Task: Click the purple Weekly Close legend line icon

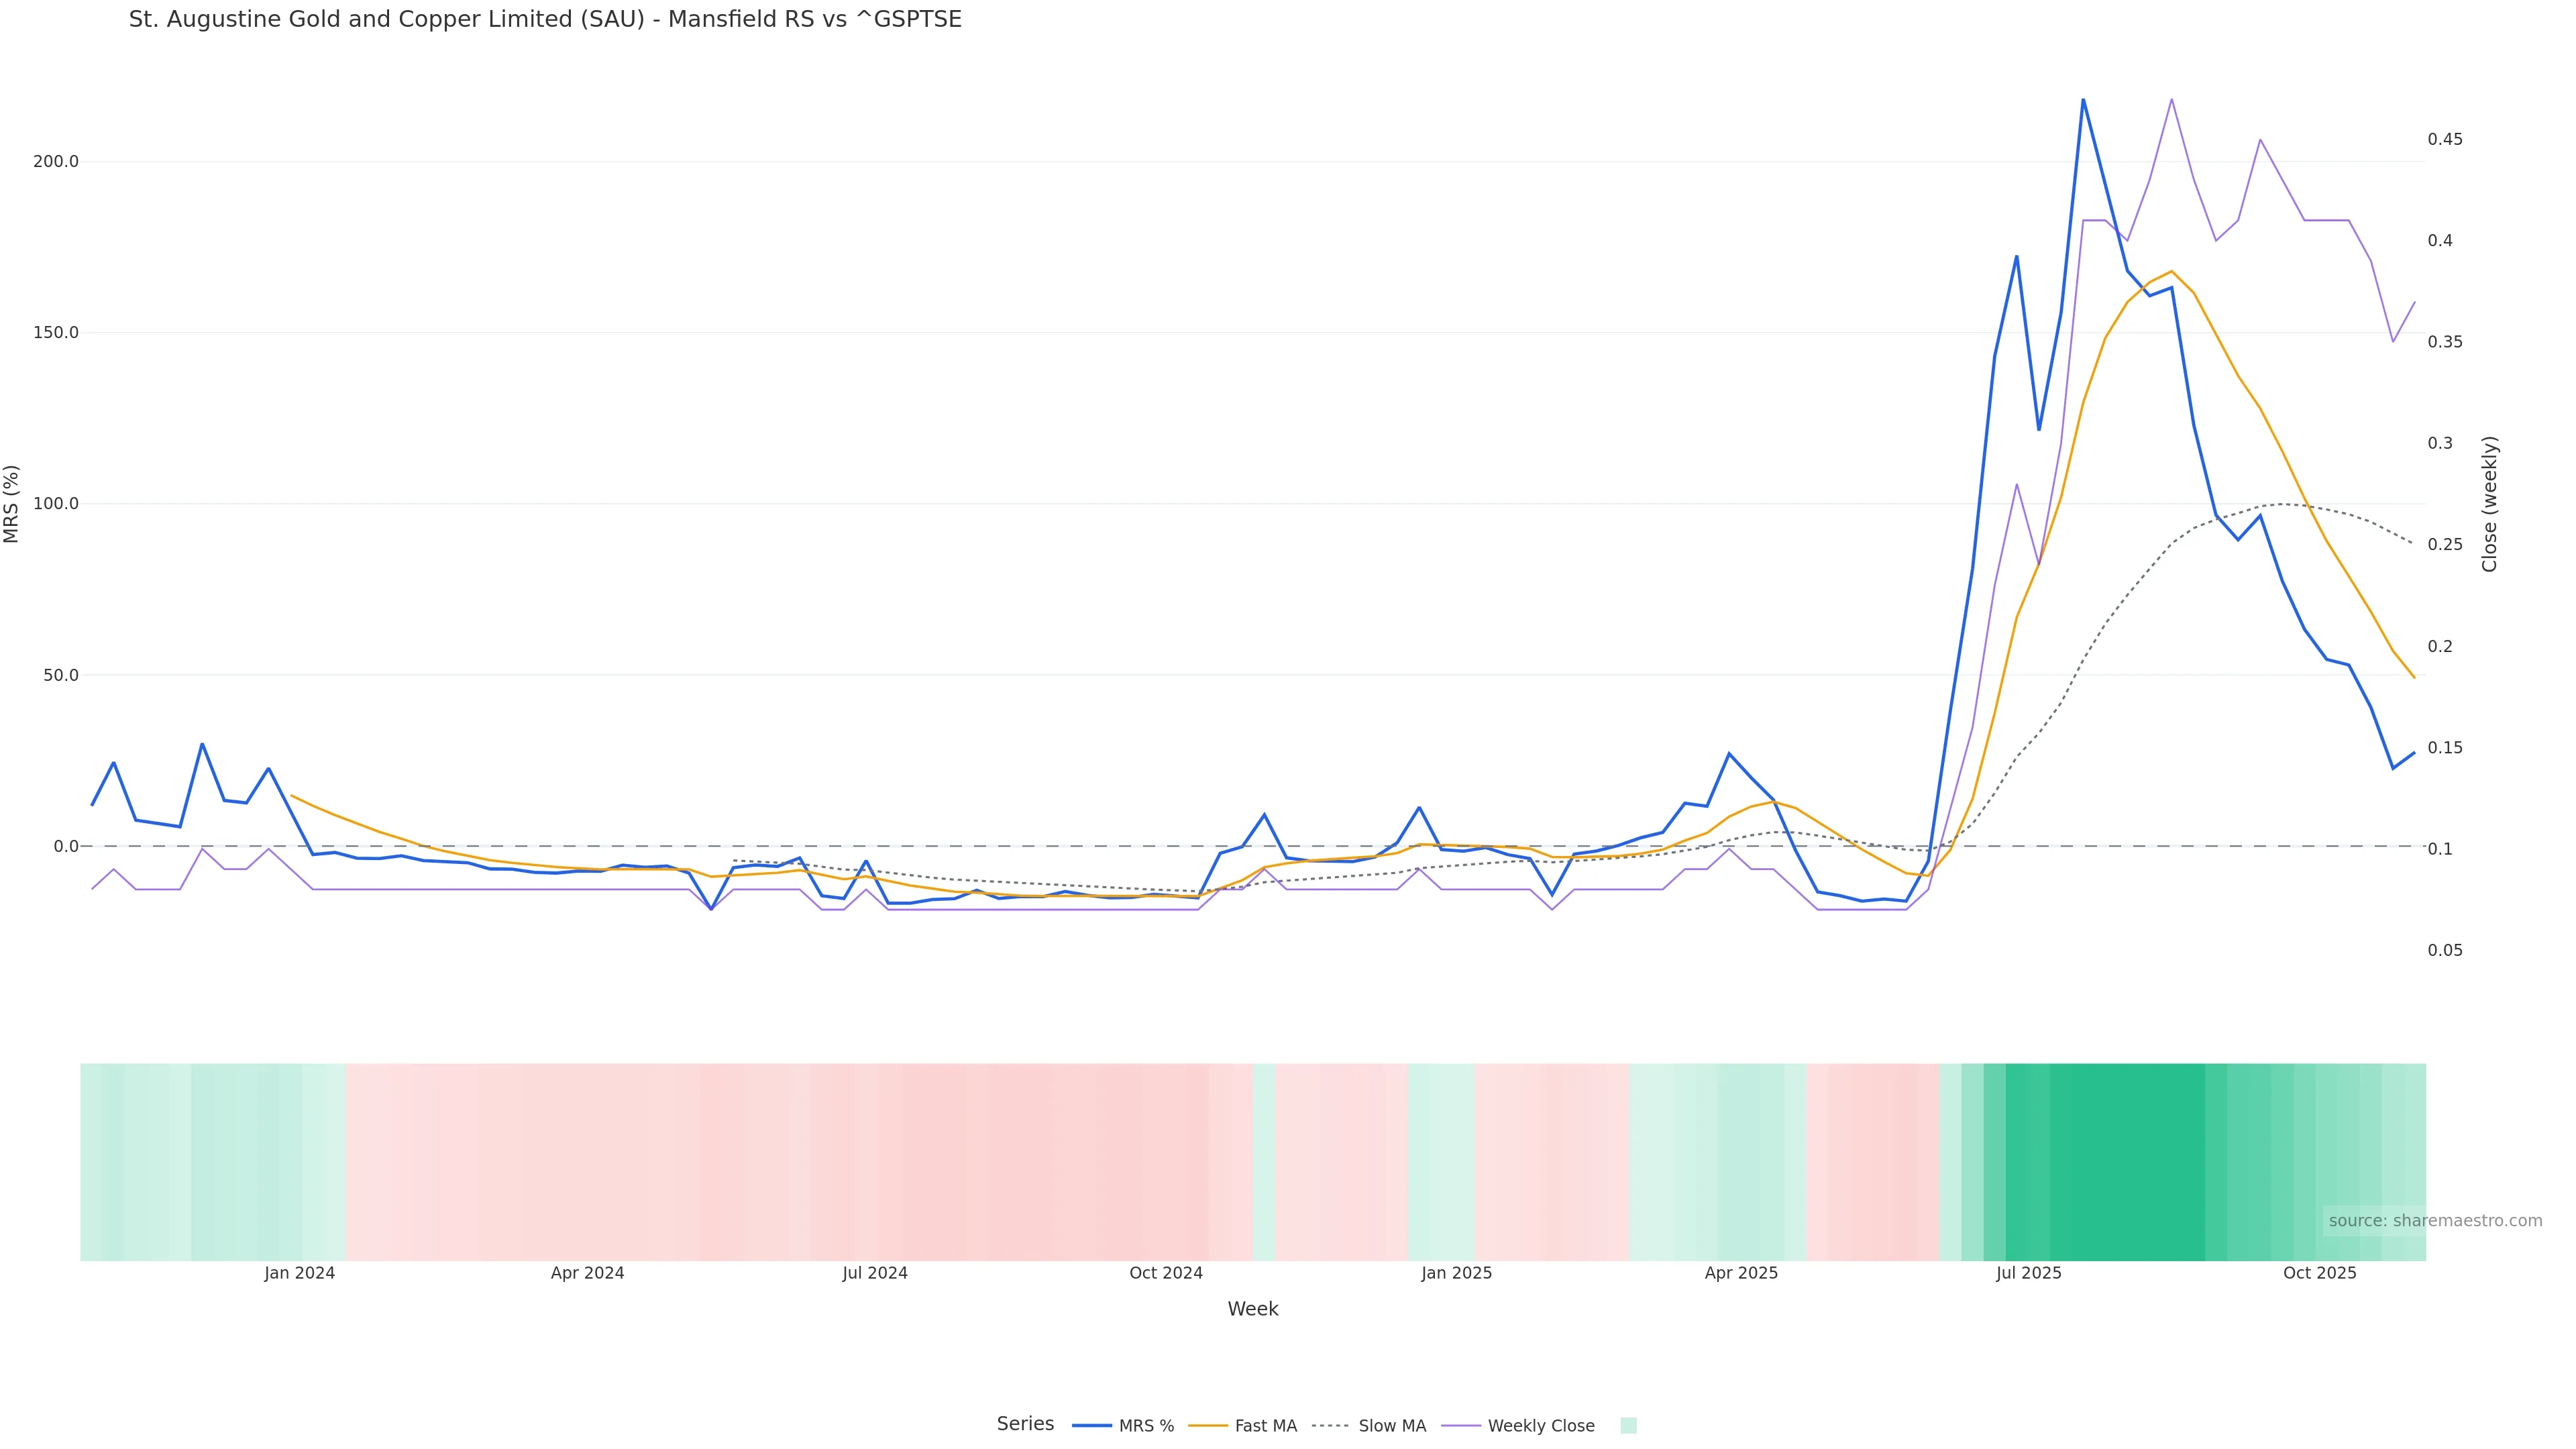Action: (x=1461, y=1426)
